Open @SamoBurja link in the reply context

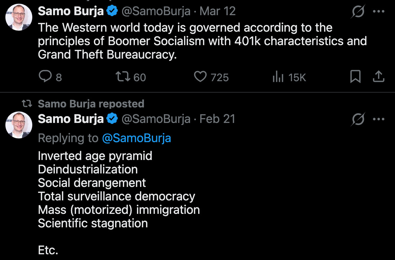click(x=137, y=138)
